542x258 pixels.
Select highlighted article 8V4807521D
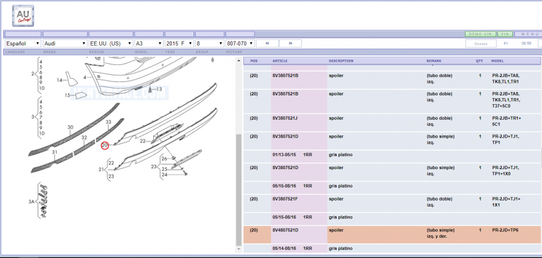click(285, 230)
